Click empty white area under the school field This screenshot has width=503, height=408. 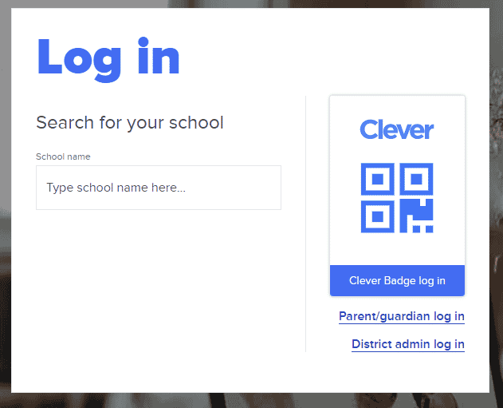[x=159, y=283]
